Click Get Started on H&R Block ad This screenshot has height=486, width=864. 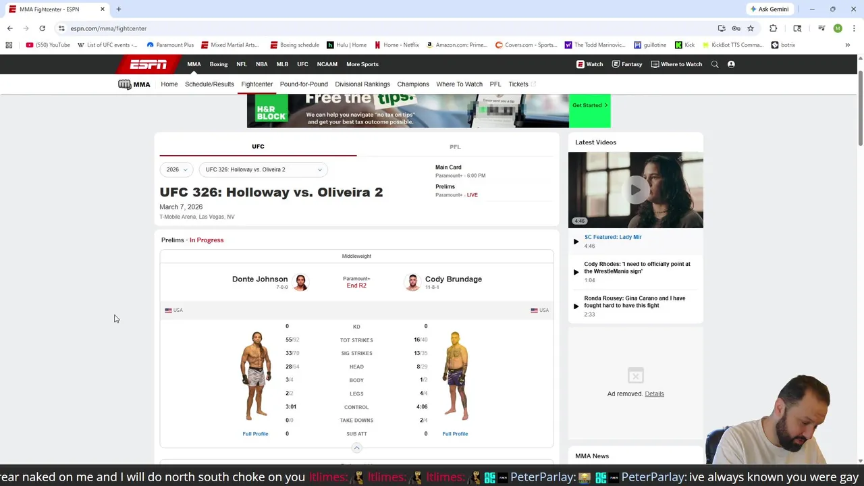tap(590, 105)
